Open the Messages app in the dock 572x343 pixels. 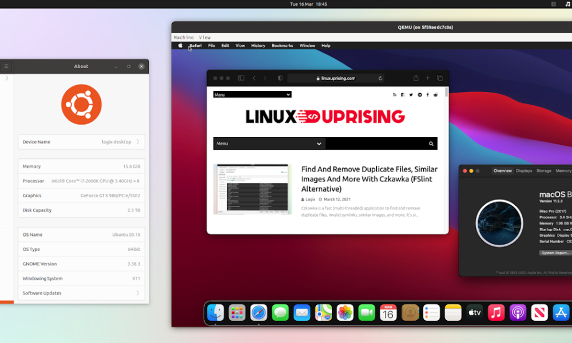click(x=280, y=312)
